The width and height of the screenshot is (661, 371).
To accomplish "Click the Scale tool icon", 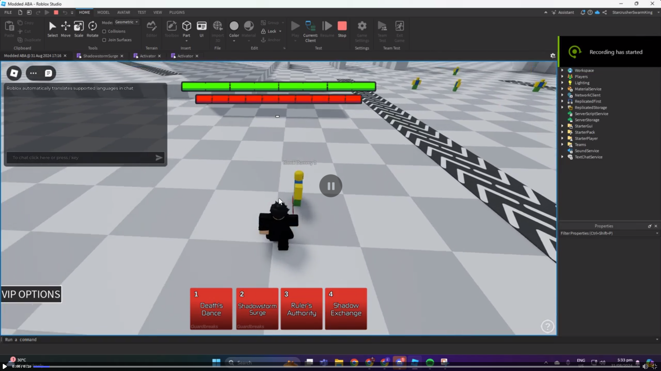I will (x=78, y=29).
